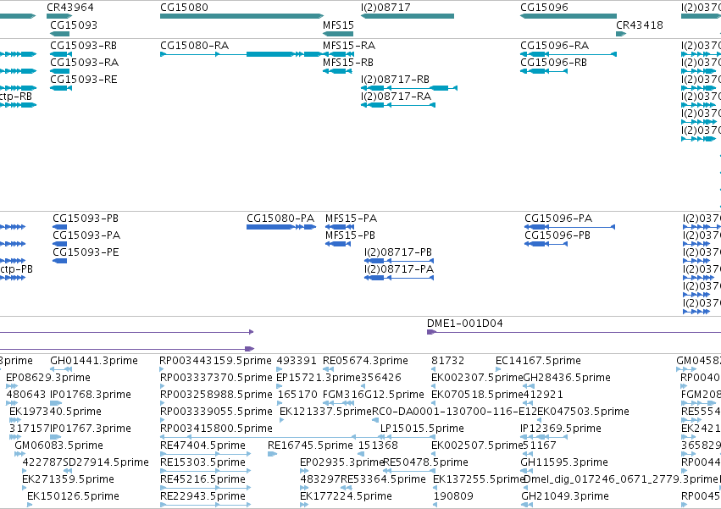Click the RE22943.5prime EST label
The height and width of the screenshot is (509, 721).
pyautogui.click(x=202, y=496)
